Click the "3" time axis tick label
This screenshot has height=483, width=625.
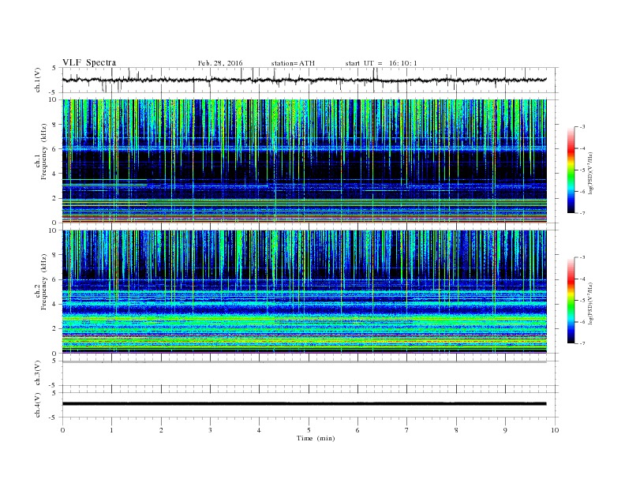[x=210, y=430]
